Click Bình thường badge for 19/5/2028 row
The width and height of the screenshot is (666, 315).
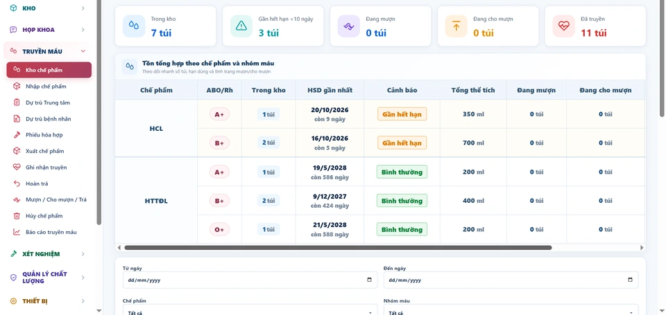pos(402,172)
